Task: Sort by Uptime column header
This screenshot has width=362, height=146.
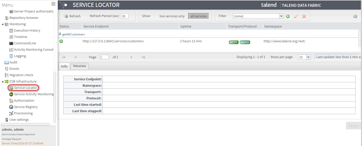Action: pyautogui.click(x=203, y=26)
